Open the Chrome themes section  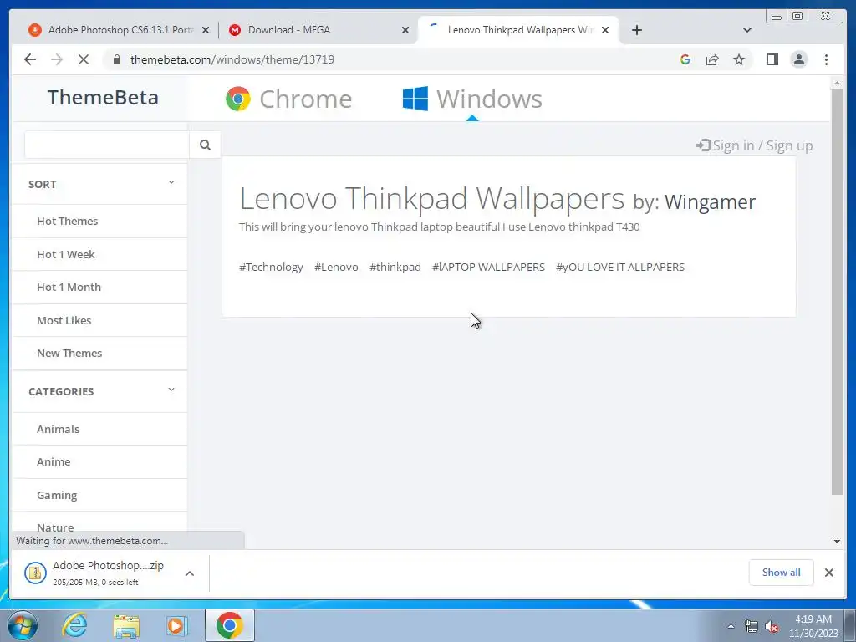point(288,99)
